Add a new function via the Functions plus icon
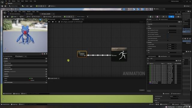This screenshot has width=192, height=108. 46,72
